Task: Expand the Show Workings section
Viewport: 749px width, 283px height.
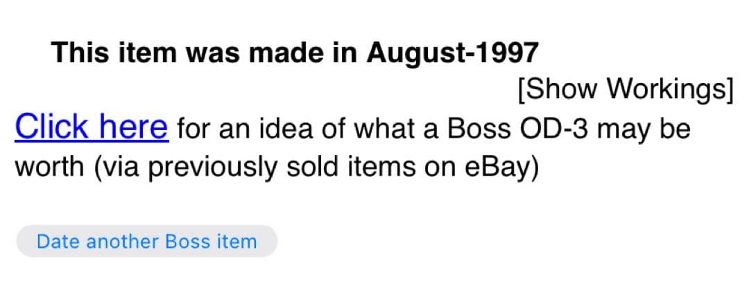Action: point(625,89)
